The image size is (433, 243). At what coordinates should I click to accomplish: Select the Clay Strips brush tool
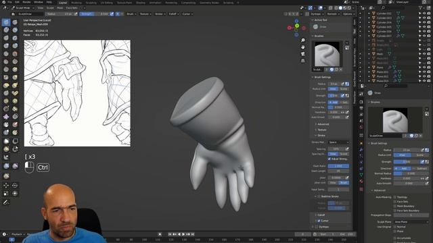click(15, 30)
